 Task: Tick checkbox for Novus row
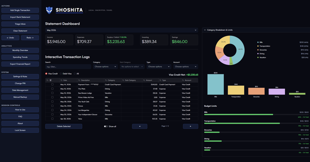pyautogui.click(x=52, y=106)
